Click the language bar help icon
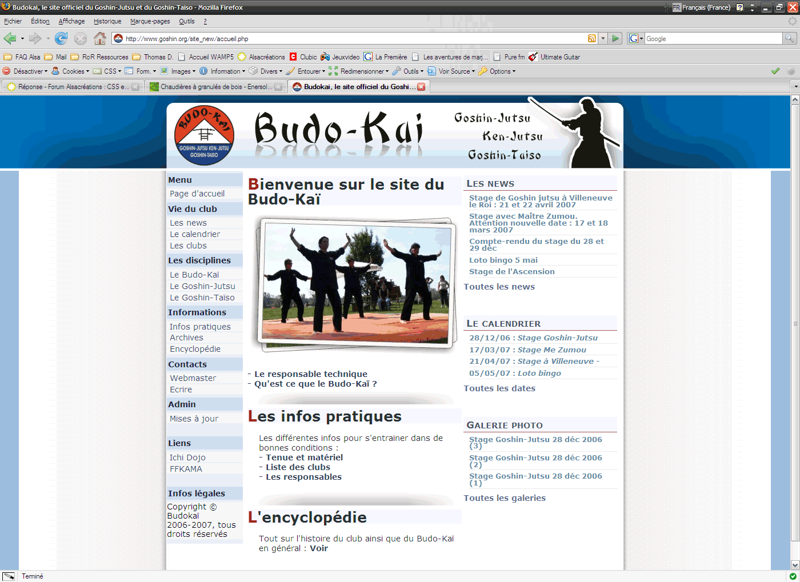Image resolution: width=800 pixels, height=582 pixels. point(739,7)
